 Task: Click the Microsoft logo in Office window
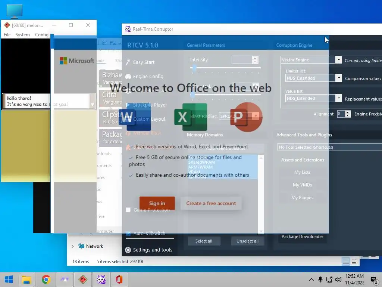pos(77,61)
